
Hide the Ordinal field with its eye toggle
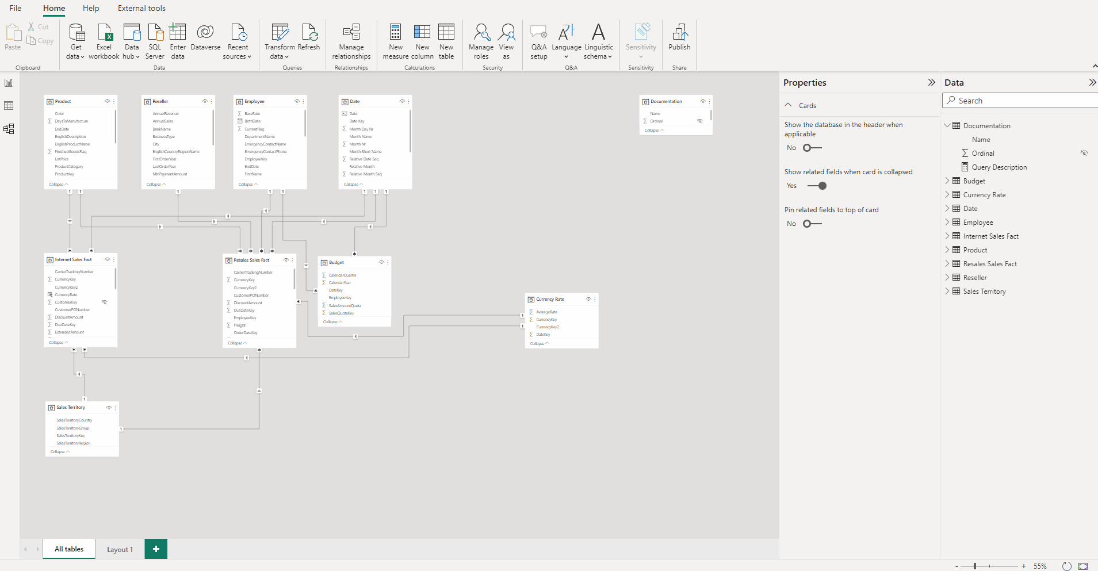[1084, 153]
